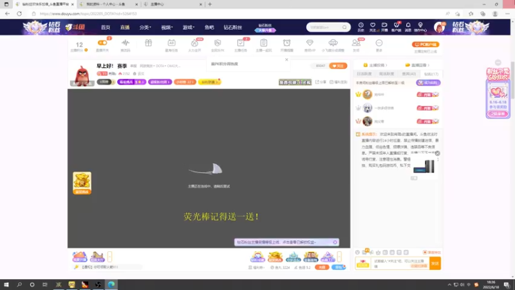Open the 客户端 download icon

coord(397,27)
